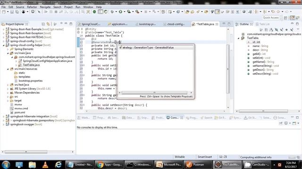This screenshot has height=169, width=302.
Task: Click the Debug bug toolbar icon
Action: 112,12
